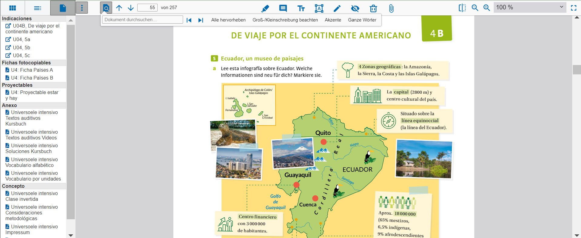This screenshot has width=581, height=238.
Task: Go to previous page with up arrow
Action: [119, 8]
